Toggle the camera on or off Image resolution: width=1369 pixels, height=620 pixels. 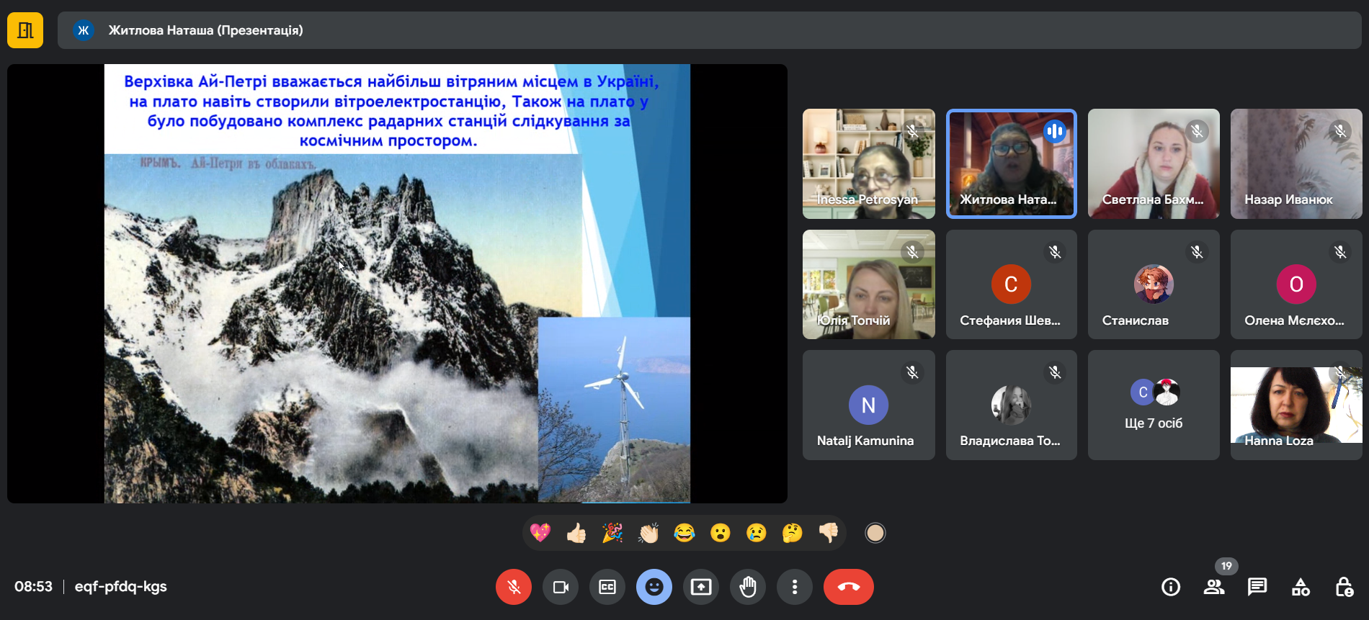point(560,587)
